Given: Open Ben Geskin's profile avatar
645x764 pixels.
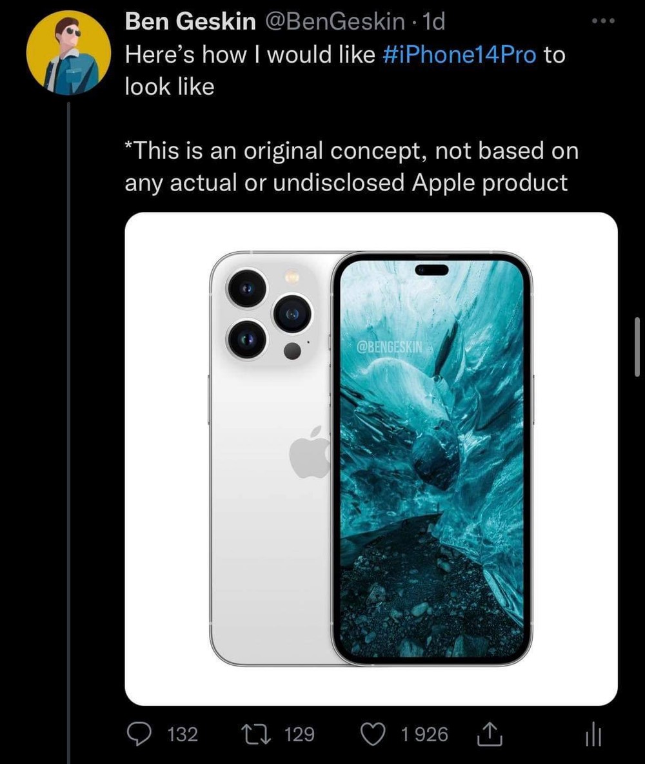Looking at the screenshot, I should pyautogui.click(x=68, y=53).
